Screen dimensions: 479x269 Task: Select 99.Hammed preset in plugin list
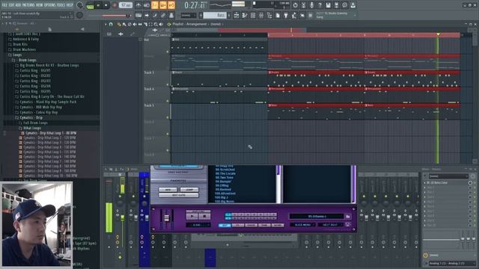(223, 189)
